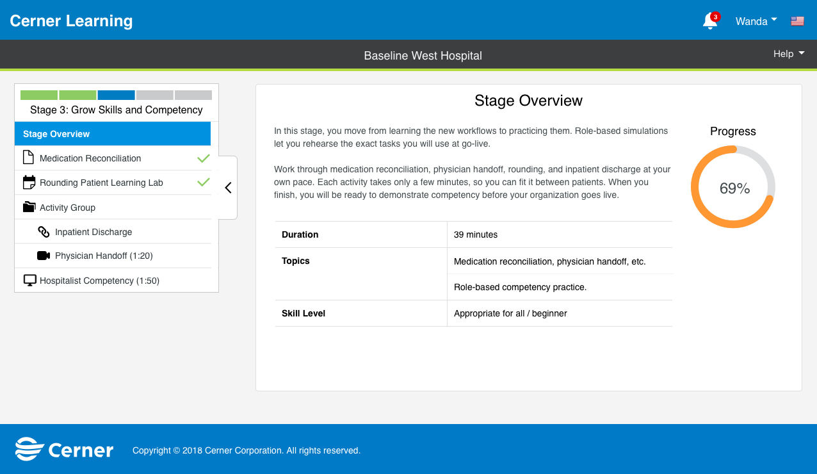Click the fourth gray stage segment
This screenshot has height=474, width=817.
coord(155,95)
